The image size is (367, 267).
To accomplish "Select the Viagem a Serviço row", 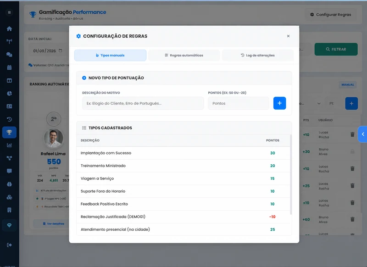I will (183, 178).
